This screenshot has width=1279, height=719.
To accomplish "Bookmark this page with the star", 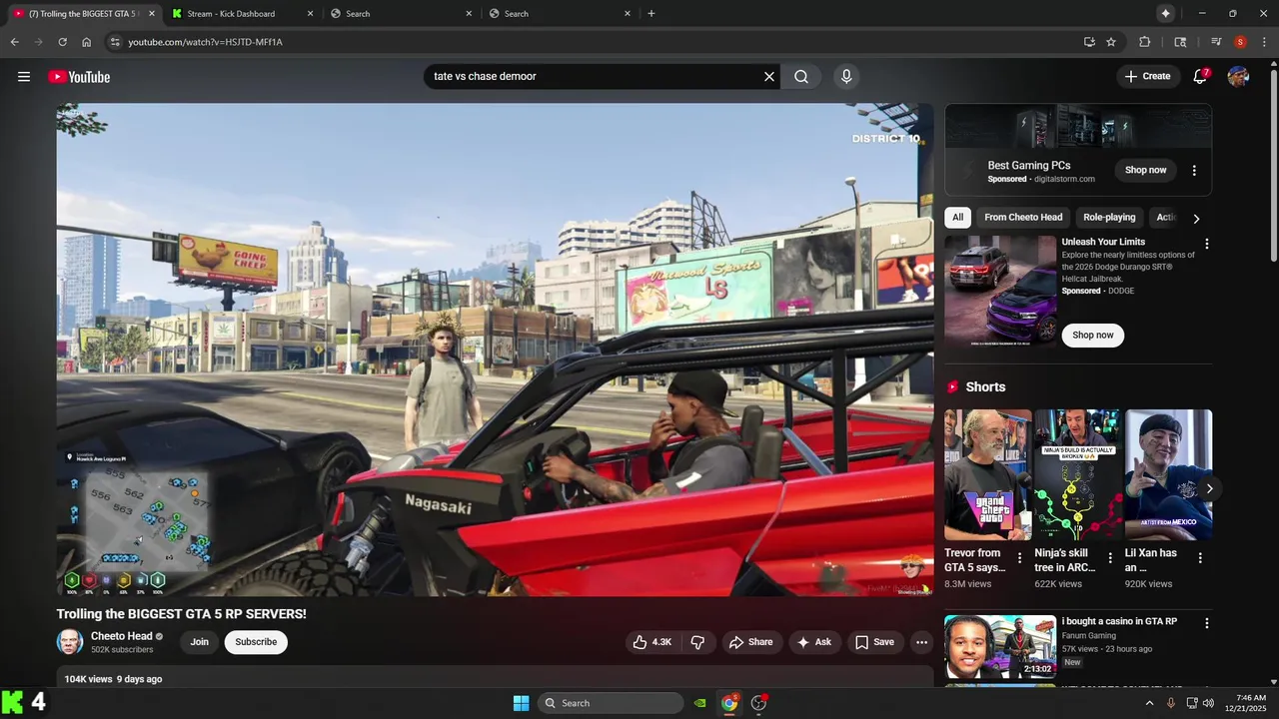I will 1111,42.
